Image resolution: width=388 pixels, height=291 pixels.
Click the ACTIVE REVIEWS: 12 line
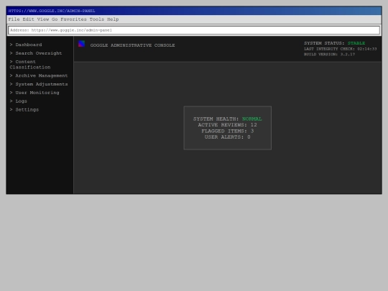point(227,125)
